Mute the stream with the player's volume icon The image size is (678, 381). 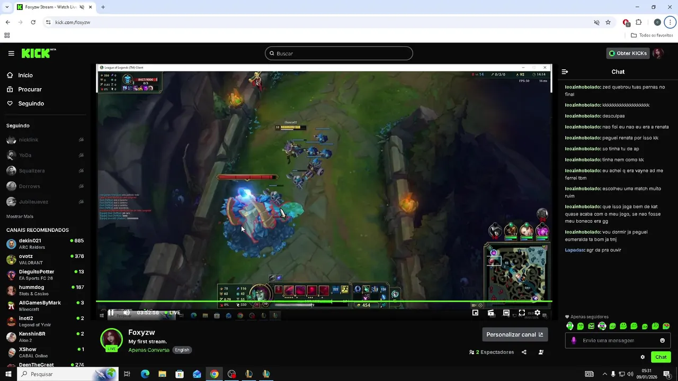pyautogui.click(x=127, y=313)
